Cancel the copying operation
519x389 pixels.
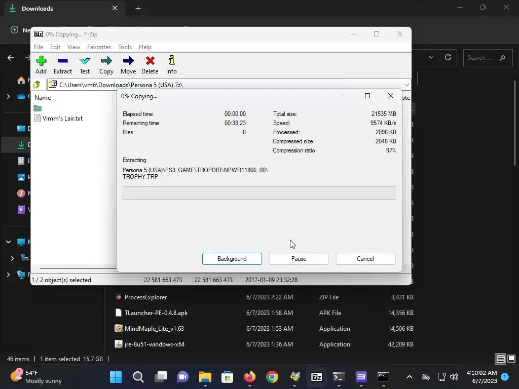(x=365, y=259)
